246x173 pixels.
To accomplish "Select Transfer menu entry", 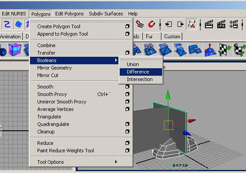I will click(x=46, y=53).
